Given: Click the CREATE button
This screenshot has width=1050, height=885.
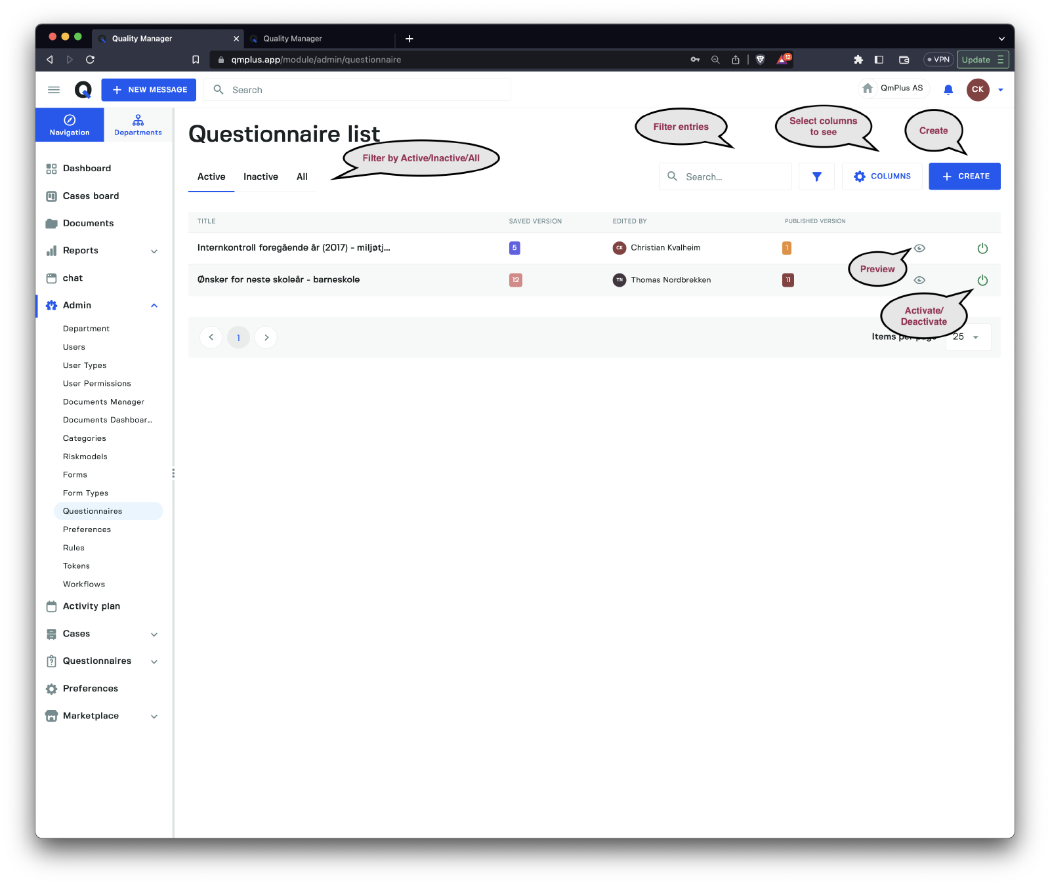Looking at the screenshot, I should [x=964, y=176].
